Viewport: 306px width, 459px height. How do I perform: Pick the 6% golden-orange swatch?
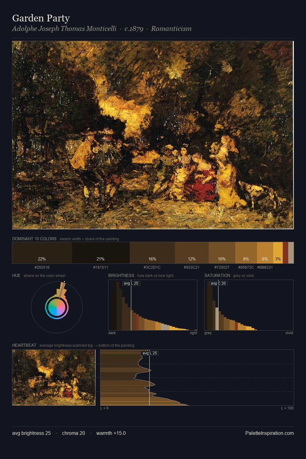[x=265, y=253]
